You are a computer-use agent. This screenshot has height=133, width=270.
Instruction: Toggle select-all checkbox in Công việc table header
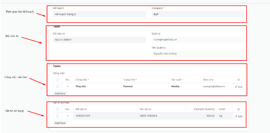pos(57,80)
